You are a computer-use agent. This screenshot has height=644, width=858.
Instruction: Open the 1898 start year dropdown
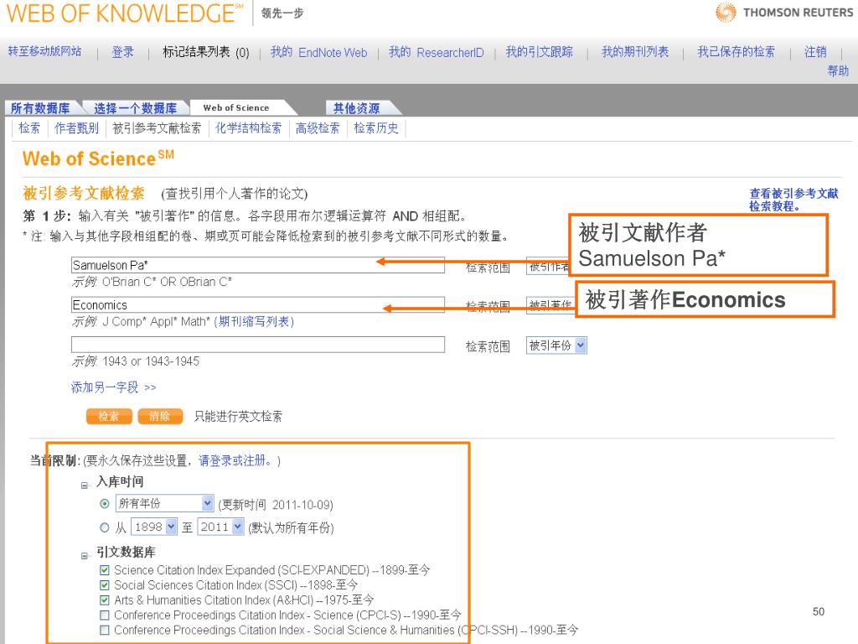click(154, 527)
